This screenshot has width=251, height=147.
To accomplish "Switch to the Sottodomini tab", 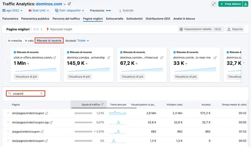I will coord(135,19).
